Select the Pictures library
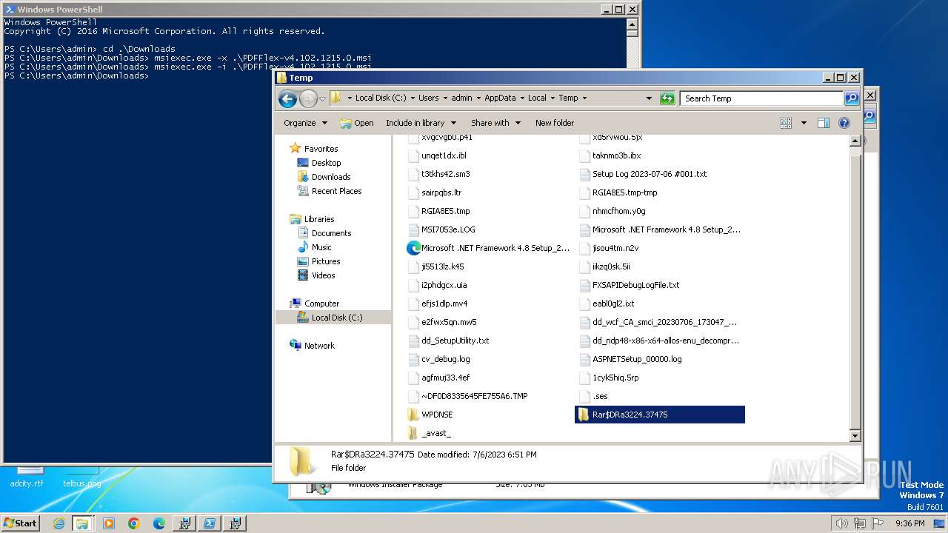948x533 pixels. click(x=326, y=261)
